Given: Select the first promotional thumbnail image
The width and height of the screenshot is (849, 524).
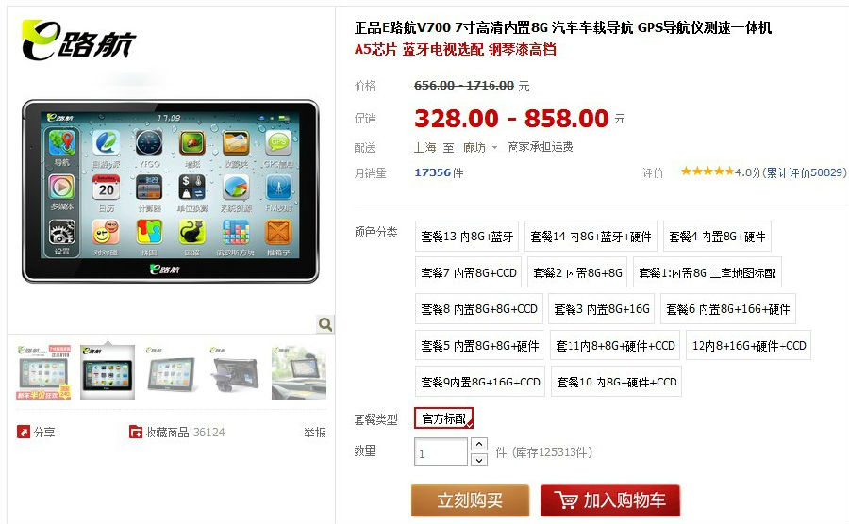Looking at the screenshot, I should 44,372.
